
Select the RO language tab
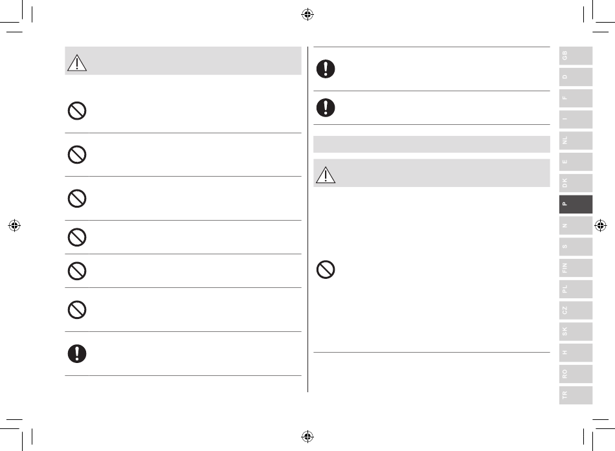[x=576, y=374]
